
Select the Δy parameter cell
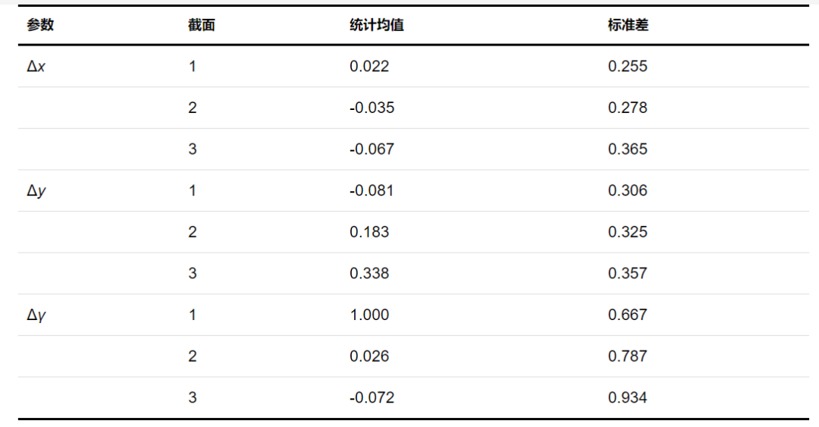coord(36,190)
